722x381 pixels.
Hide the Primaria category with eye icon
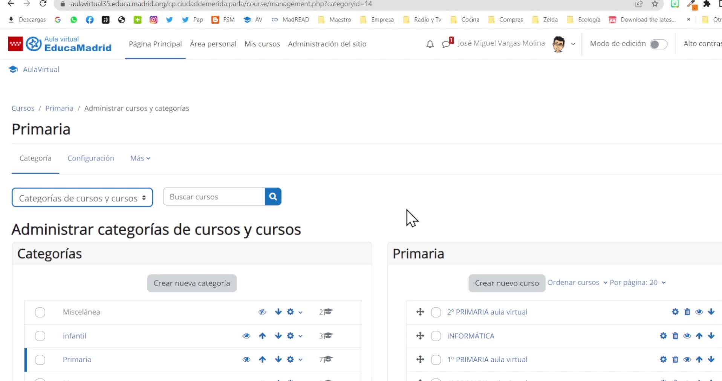[x=246, y=359]
